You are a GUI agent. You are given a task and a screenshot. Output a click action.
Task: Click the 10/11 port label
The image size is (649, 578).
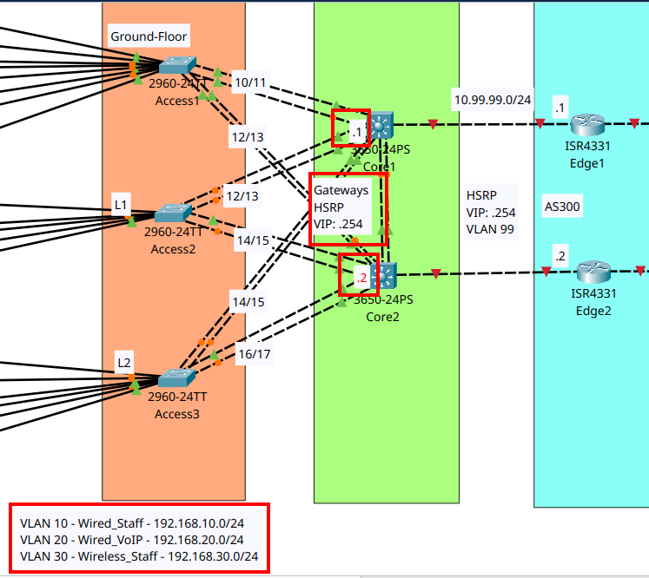pos(250,82)
